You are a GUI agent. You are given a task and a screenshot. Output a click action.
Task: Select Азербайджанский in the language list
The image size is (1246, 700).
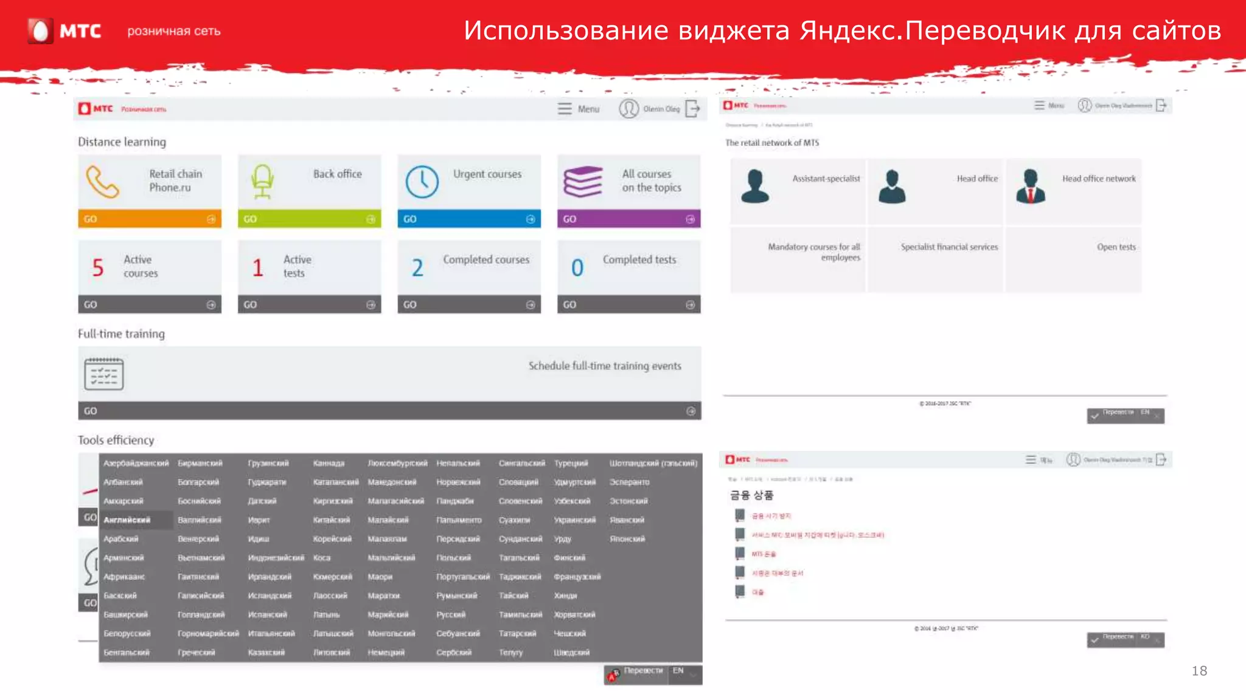pos(136,463)
